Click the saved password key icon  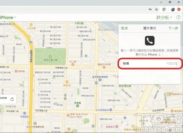(x=150, y=9)
